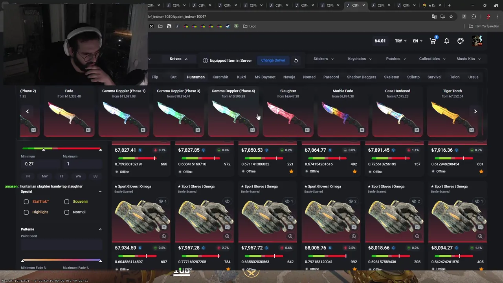Click the info icon beside Equipped Item in Server
The width and height of the screenshot is (503, 283).
[205, 61]
